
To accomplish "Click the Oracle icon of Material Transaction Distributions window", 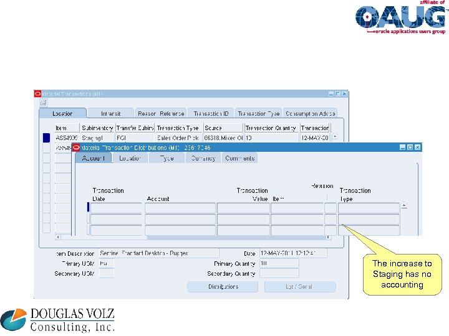I will pos(76,147).
